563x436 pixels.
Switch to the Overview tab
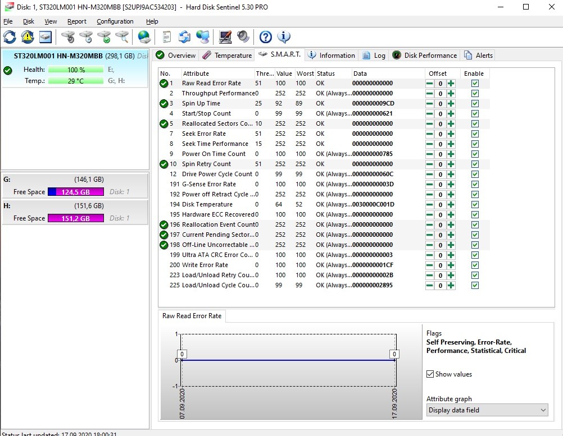[x=176, y=55]
